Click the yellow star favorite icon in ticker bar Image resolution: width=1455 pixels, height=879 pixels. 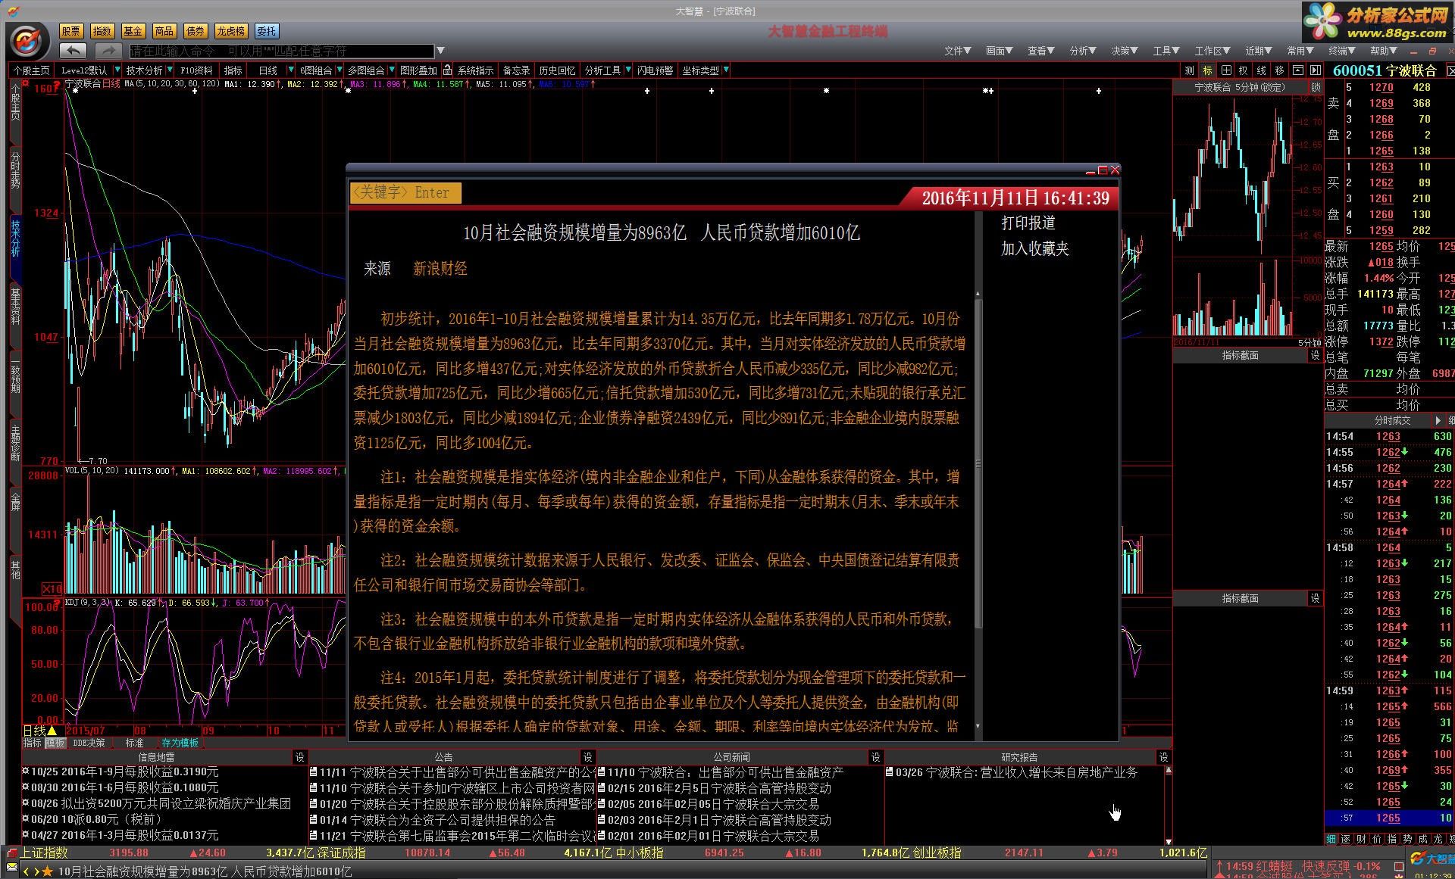pos(48,871)
